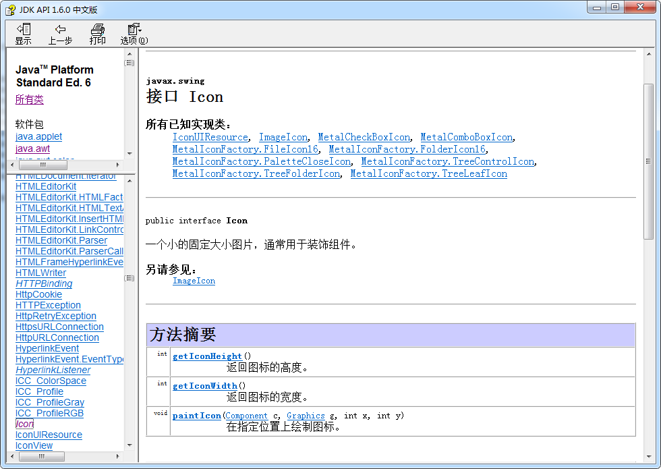Click the main content vertical scrollbar thumb

(x=648, y=161)
